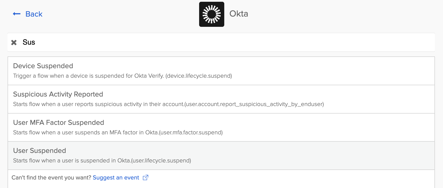The image size is (443, 188).
Task: Clear the search with the X icon
Action: tap(14, 42)
